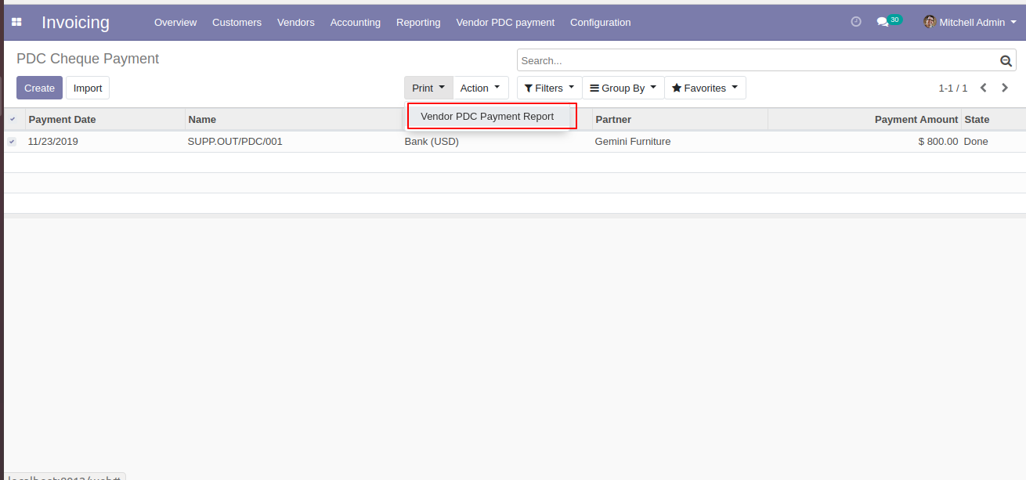
Task: Open the Favorites dropdown
Action: click(705, 88)
